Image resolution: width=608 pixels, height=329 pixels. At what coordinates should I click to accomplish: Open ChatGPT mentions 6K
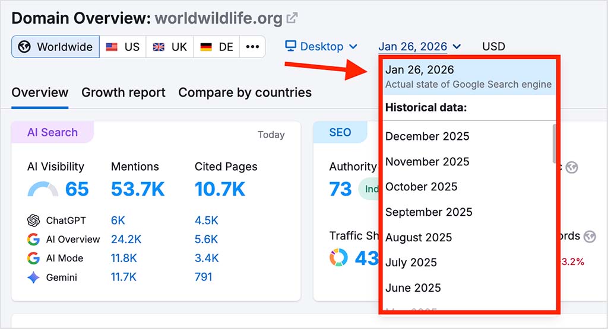click(x=118, y=221)
